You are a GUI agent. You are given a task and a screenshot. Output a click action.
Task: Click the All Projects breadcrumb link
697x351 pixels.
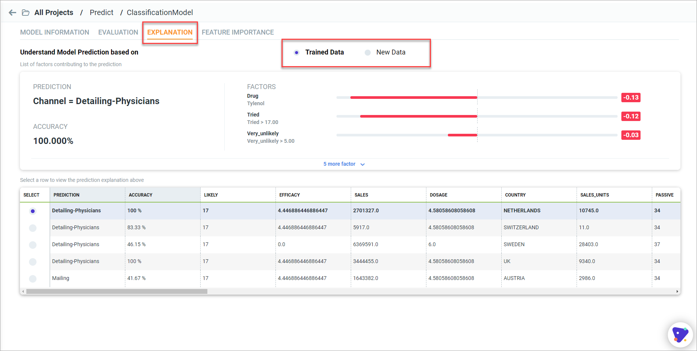click(x=54, y=12)
